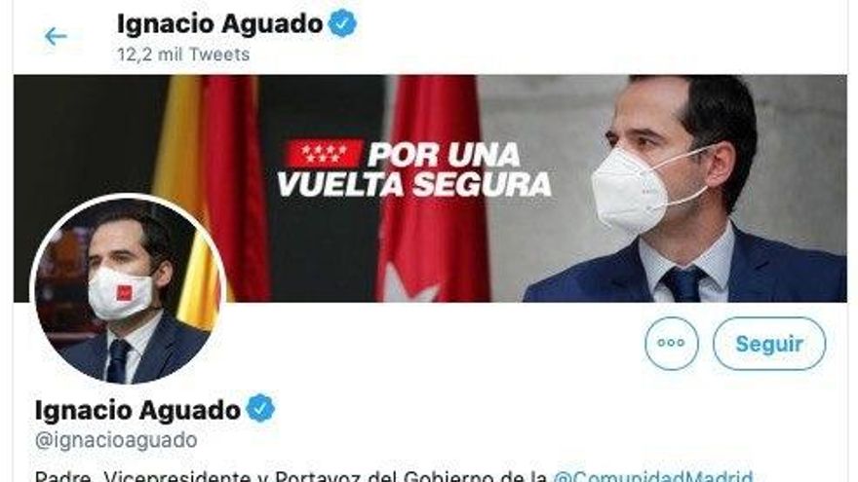Open the banner header image
Viewport: 858px width, 482px height.
(430, 188)
